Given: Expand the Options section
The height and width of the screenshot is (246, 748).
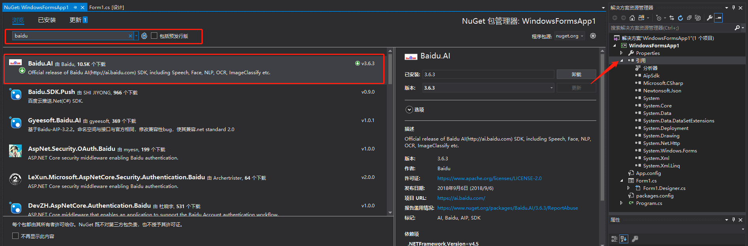Looking at the screenshot, I should [409, 110].
